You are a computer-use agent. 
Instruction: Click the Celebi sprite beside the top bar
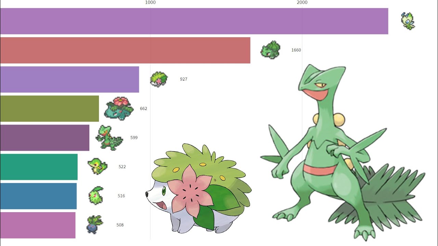point(408,21)
